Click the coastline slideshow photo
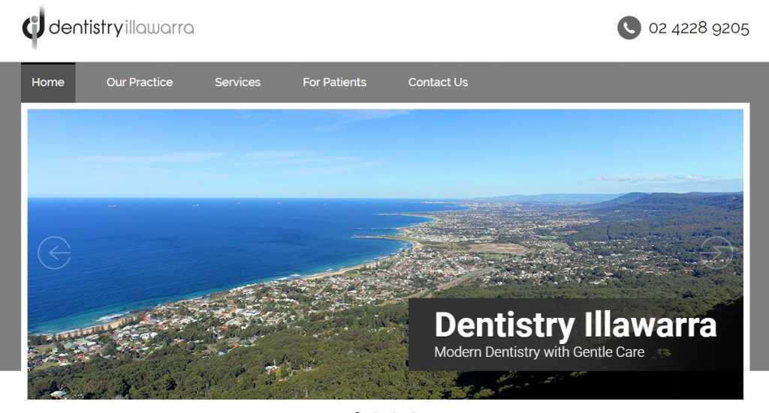This screenshot has height=413, width=769. tap(385, 254)
